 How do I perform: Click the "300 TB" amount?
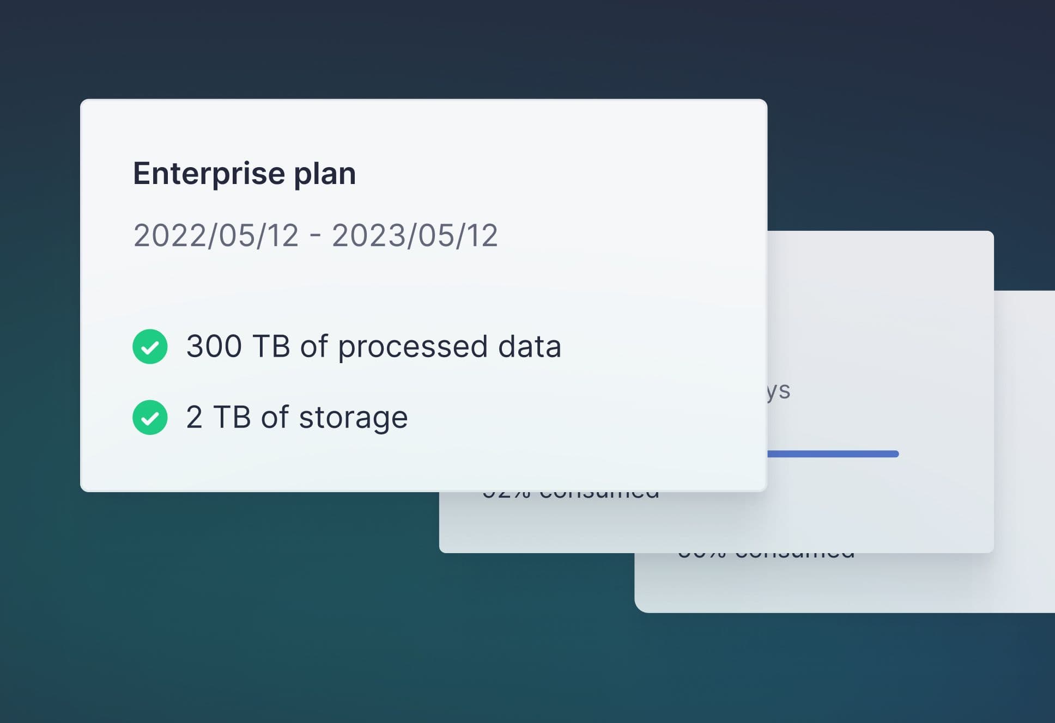coord(238,347)
